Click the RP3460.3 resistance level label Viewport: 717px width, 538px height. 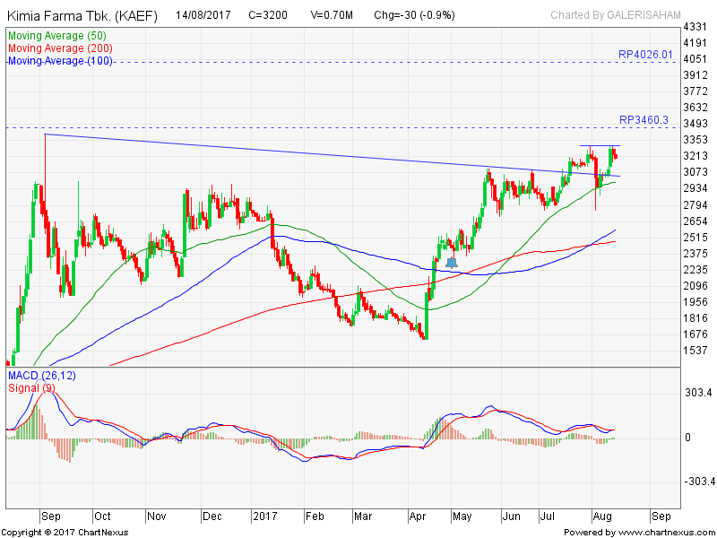[644, 119]
